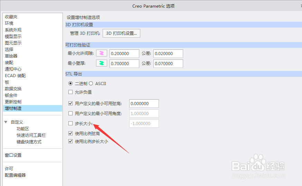Viewport: 302px width, 186px height.
Task: Open the 许可 options
Action: click(x=9, y=168)
